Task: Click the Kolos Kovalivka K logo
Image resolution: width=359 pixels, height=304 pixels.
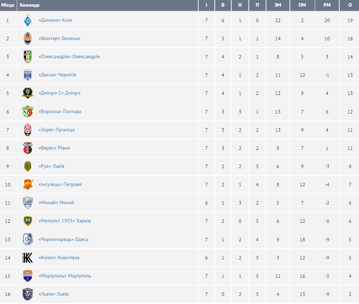Action: click(x=28, y=258)
